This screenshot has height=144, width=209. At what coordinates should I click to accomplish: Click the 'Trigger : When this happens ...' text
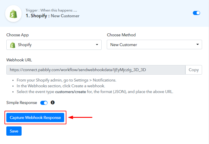pos(51,10)
